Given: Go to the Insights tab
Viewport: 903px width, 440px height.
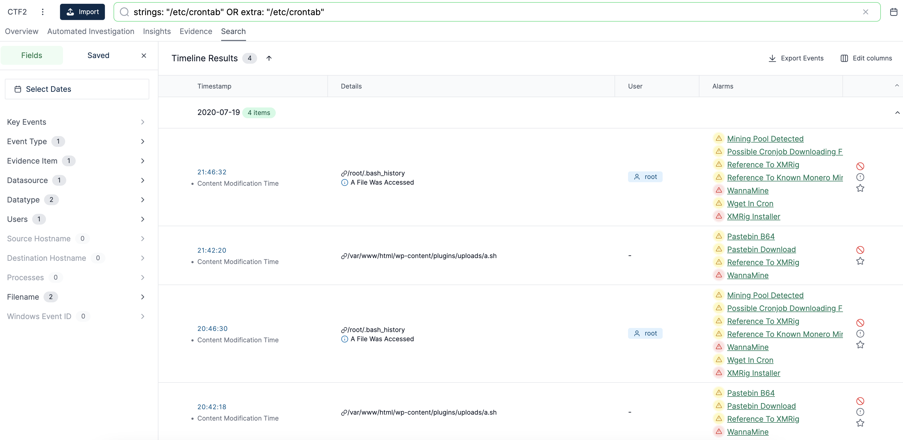Looking at the screenshot, I should pyautogui.click(x=157, y=32).
